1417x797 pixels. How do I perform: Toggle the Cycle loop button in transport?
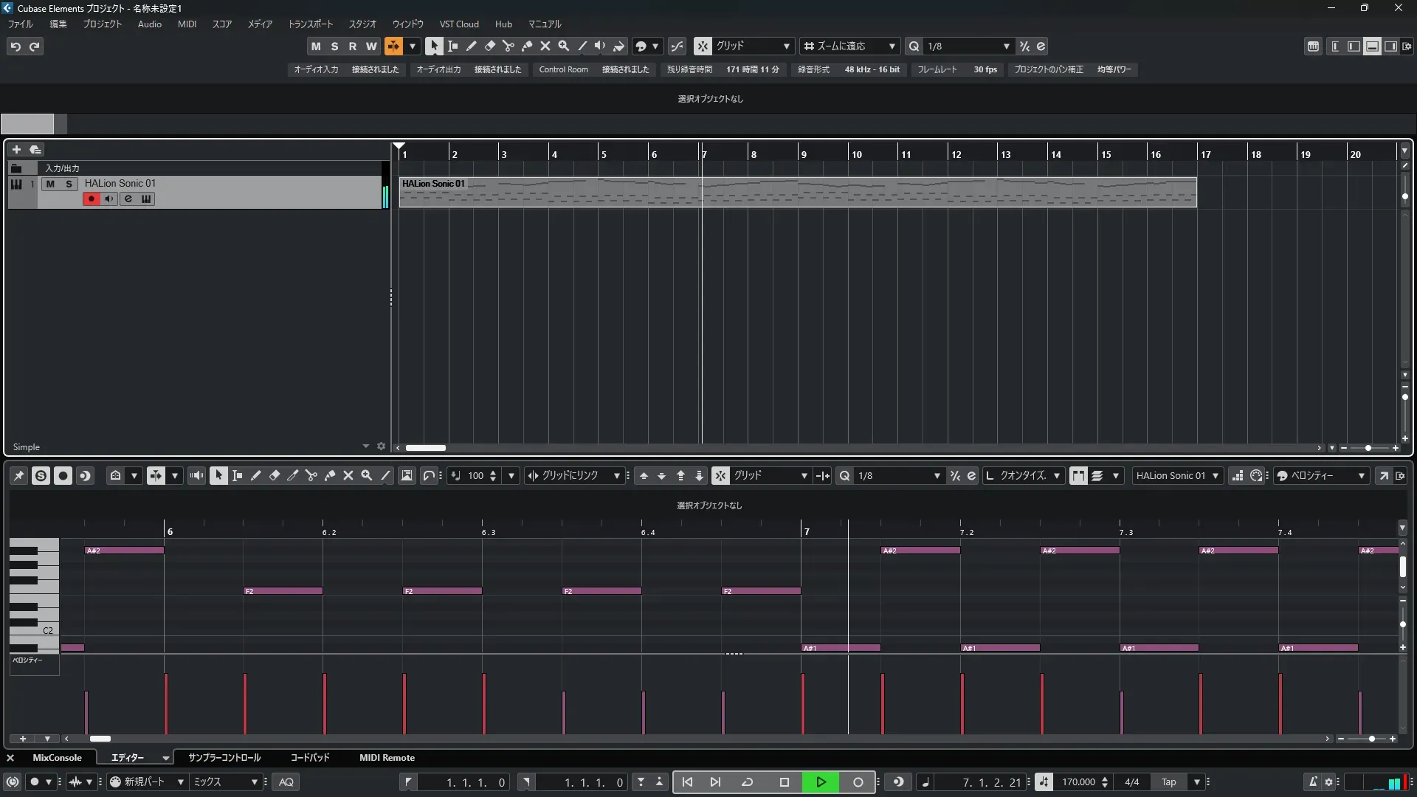click(747, 782)
